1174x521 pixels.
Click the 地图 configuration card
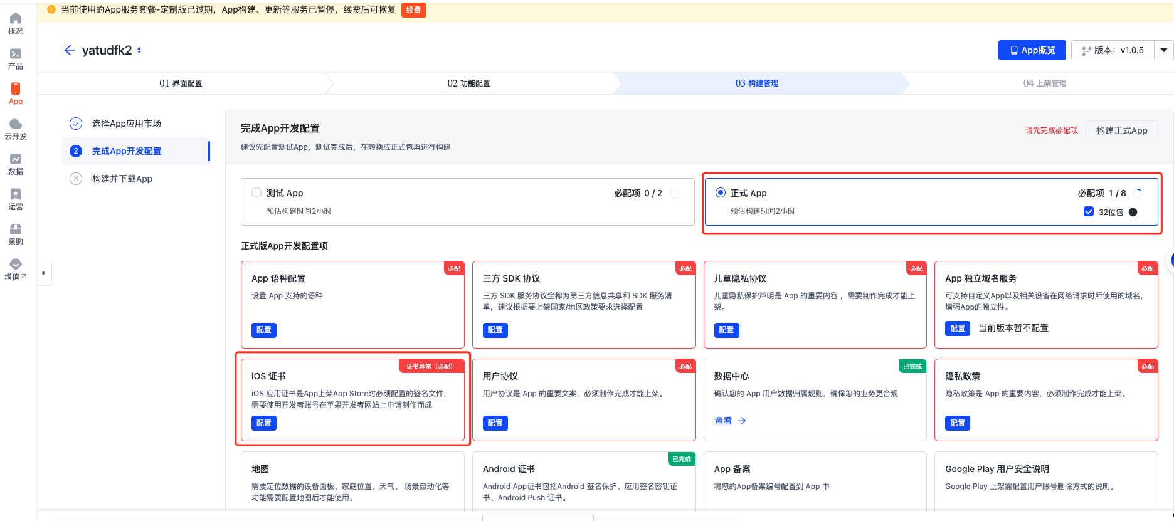[352, 482]
